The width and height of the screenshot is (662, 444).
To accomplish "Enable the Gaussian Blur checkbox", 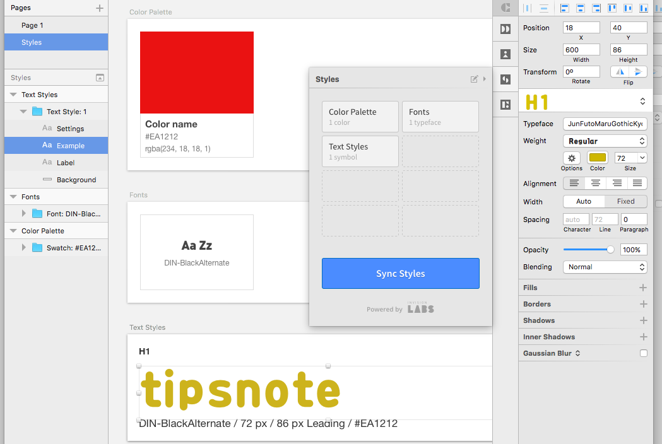I will coord(644,353).
